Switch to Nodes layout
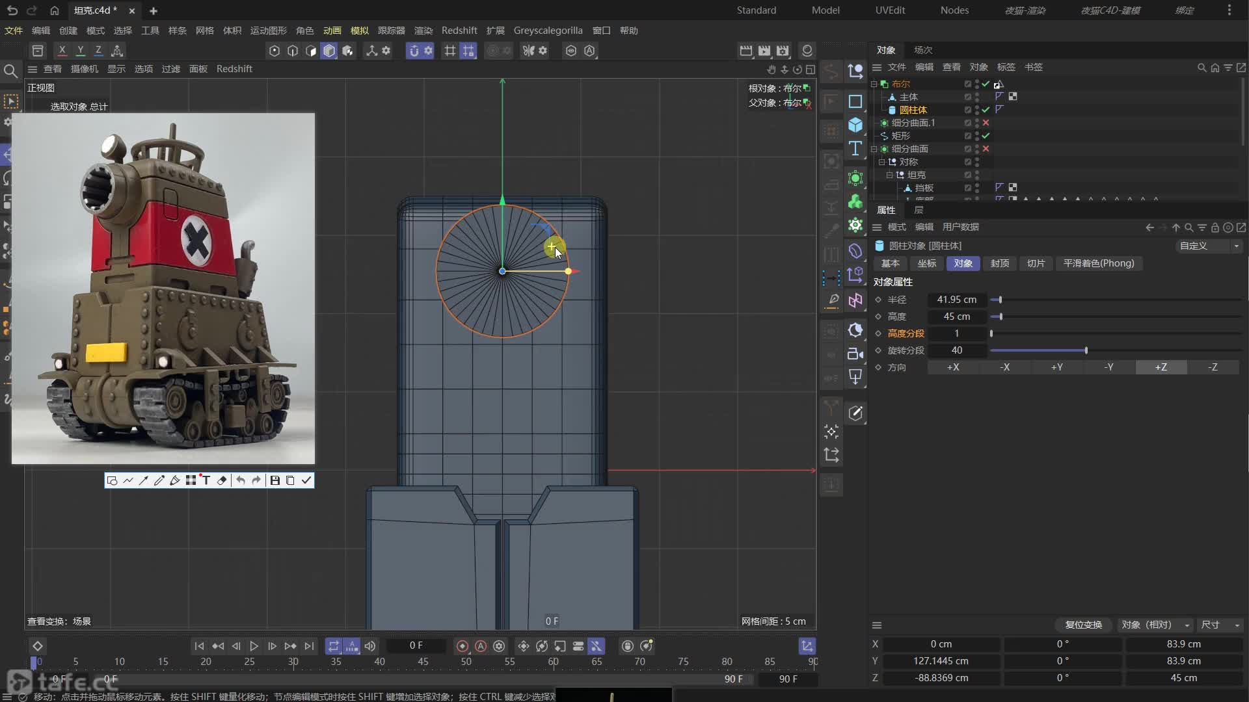1249x702 pixels. click(x=954, y=10)
